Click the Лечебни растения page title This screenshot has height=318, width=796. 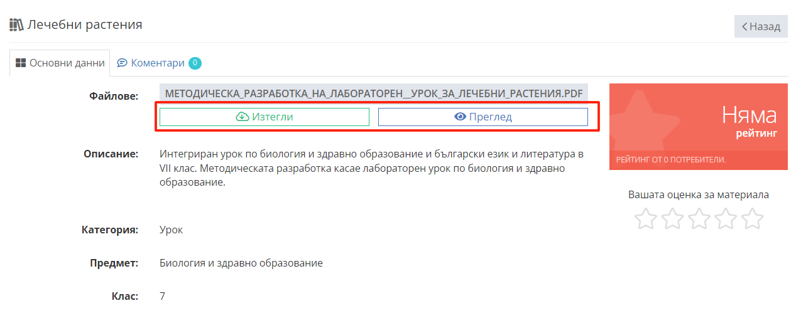pyautogui.click(x=85, y=25)
